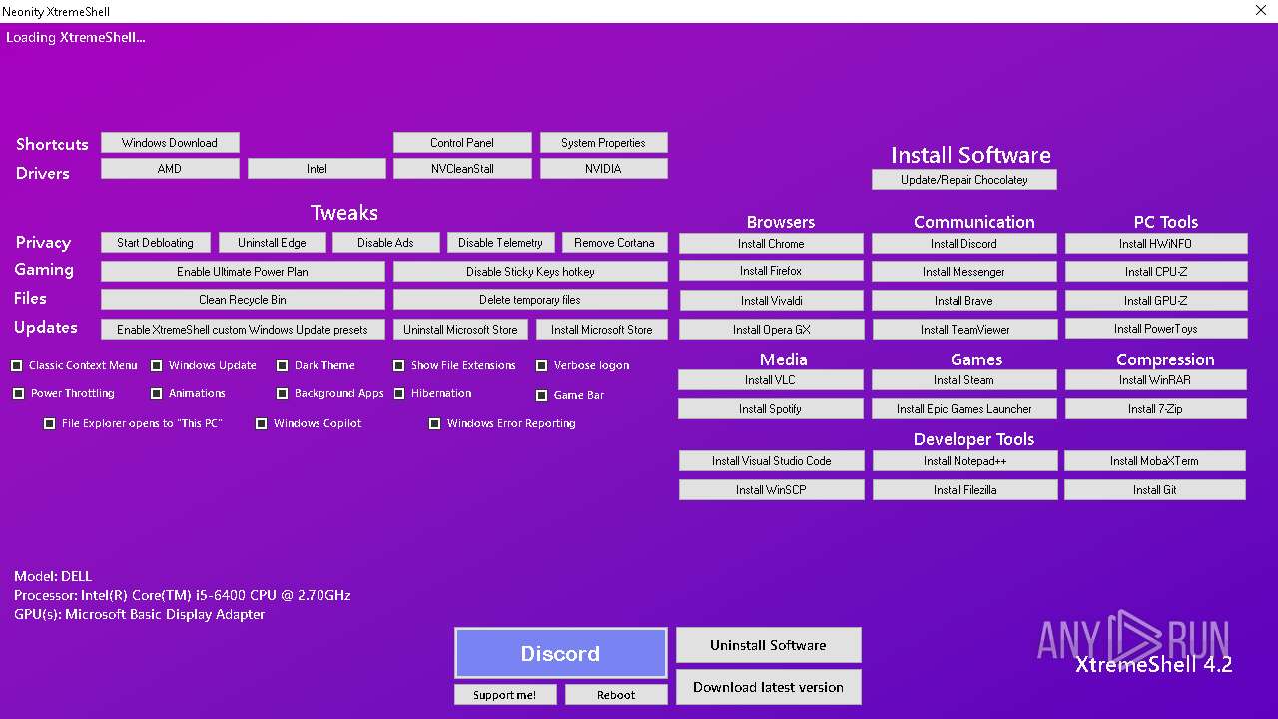The width and height of the screenshot is (1278, 719).
Task: Disable Sticky Keys hotkey
Action: pos(530,272)
